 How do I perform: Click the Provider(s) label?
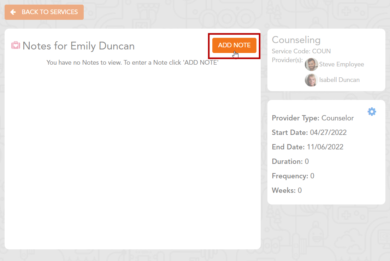pyautogui.click(x=287, y=60)
